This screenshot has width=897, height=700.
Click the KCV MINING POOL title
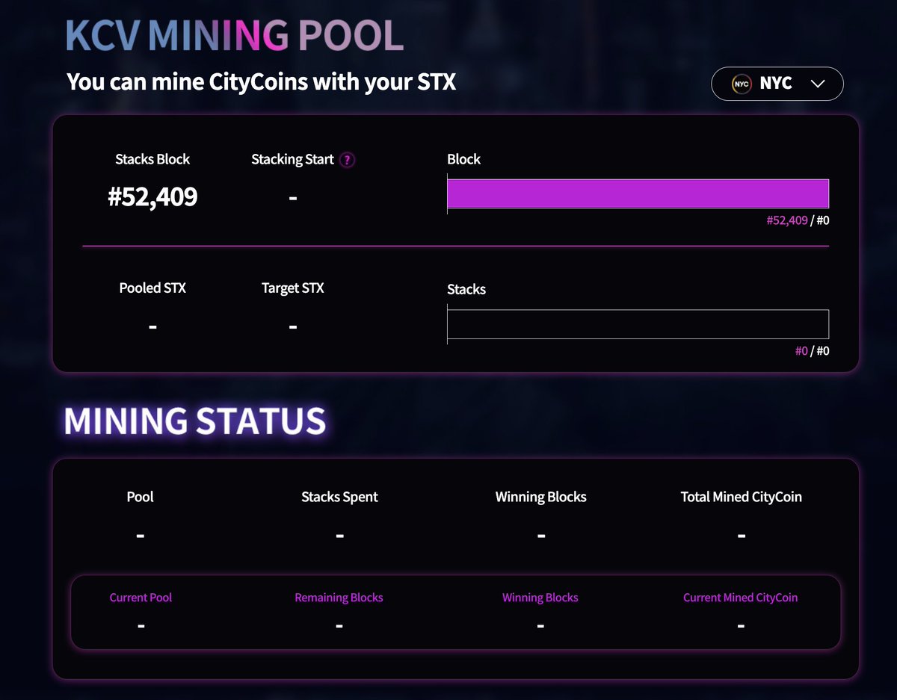[235, 35]
